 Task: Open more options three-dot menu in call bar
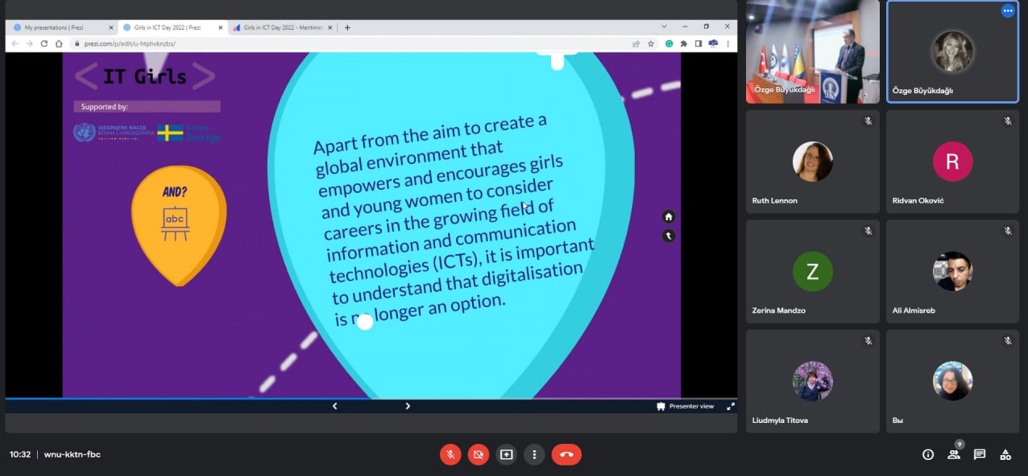coord(534,454)
